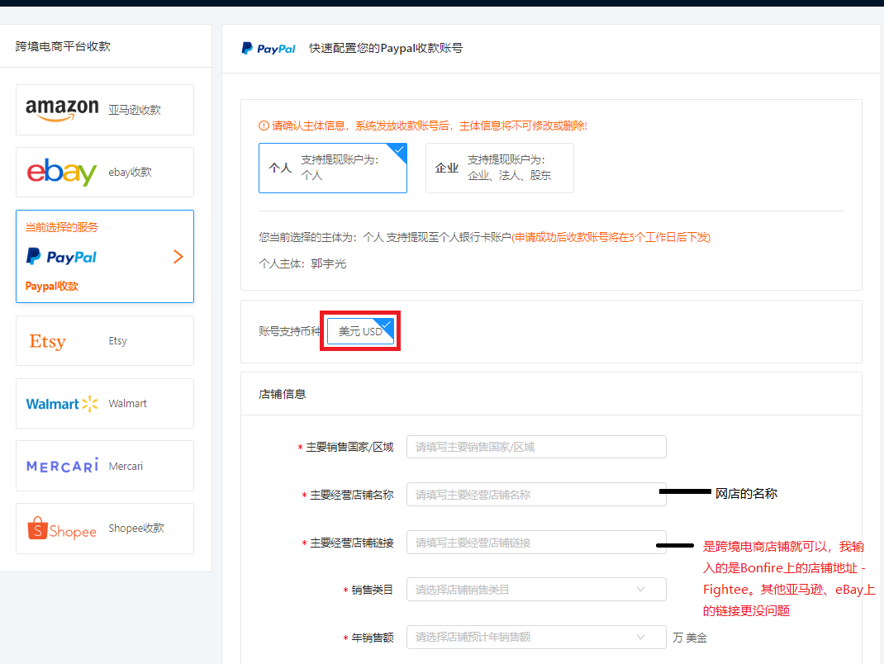The width and height of the screenshot is (884, 664).
Task: Open the Etsy logo service
Action: pyautogui.click(x=48, y=341)
